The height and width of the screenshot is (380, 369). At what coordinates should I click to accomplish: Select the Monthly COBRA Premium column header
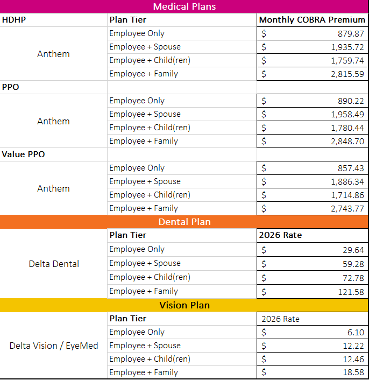(x=312, y=20)
